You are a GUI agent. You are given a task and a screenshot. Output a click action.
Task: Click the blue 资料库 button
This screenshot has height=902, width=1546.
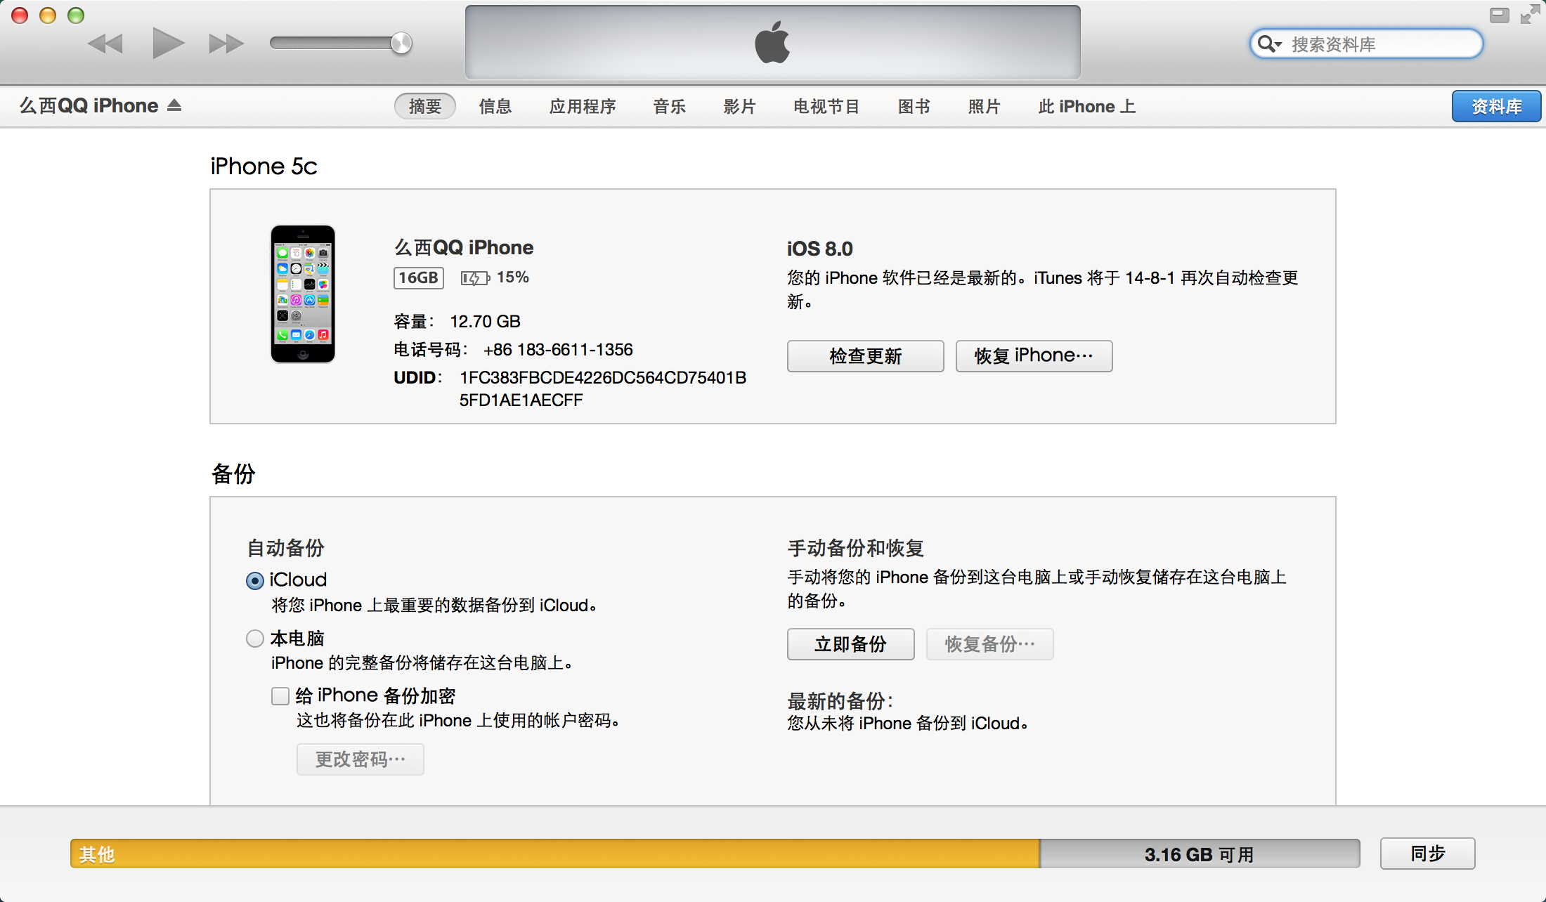pos(1496,106)
